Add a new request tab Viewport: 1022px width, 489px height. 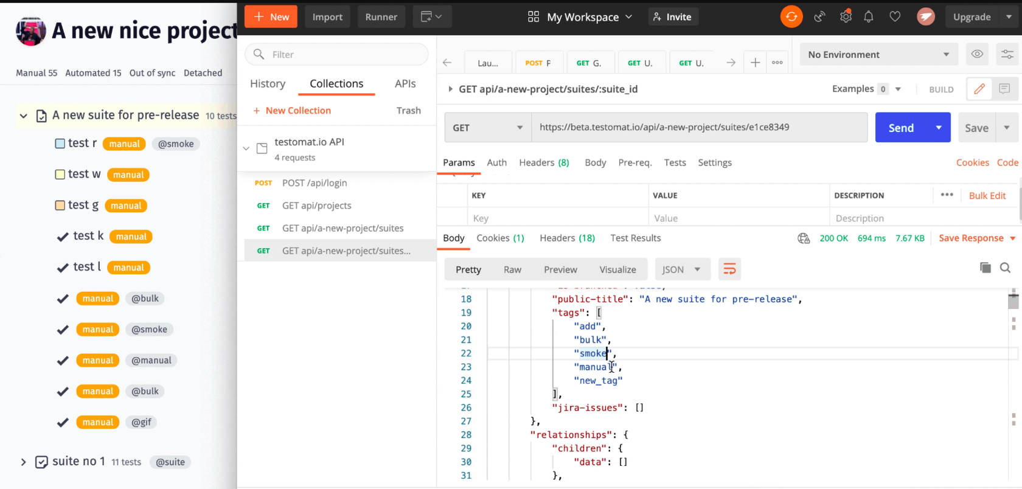click(x=755, y=63)
